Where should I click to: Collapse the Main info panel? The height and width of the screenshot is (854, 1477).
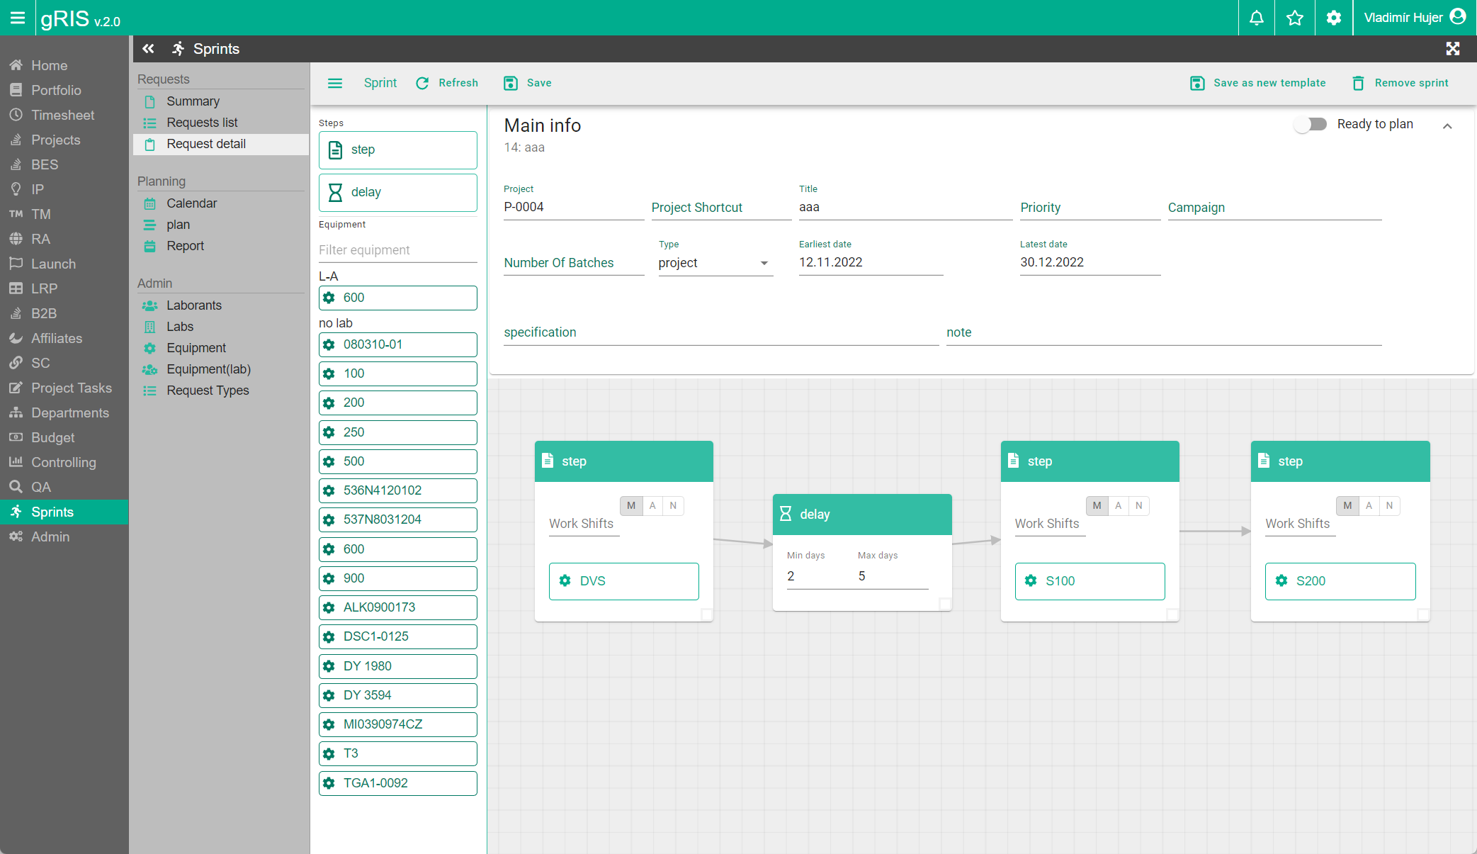1447,126
